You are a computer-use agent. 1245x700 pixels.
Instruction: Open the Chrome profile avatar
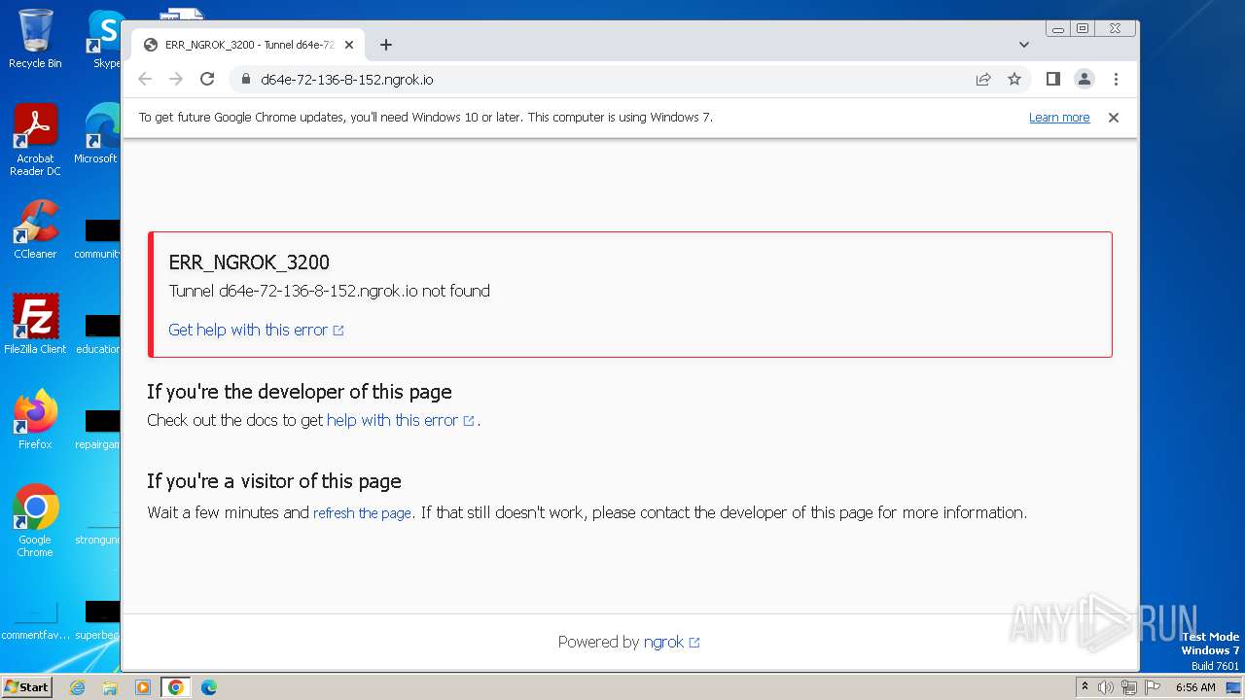(x=1084, y=80)
